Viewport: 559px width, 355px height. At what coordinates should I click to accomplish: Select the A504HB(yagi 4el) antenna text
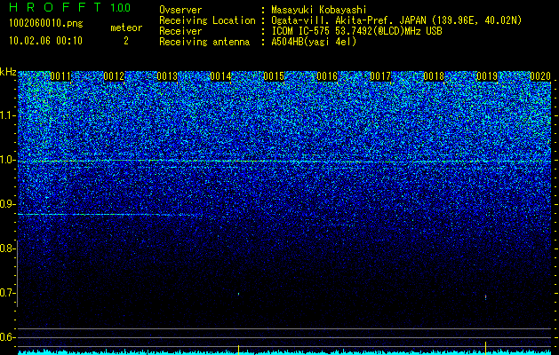(314, 42)
